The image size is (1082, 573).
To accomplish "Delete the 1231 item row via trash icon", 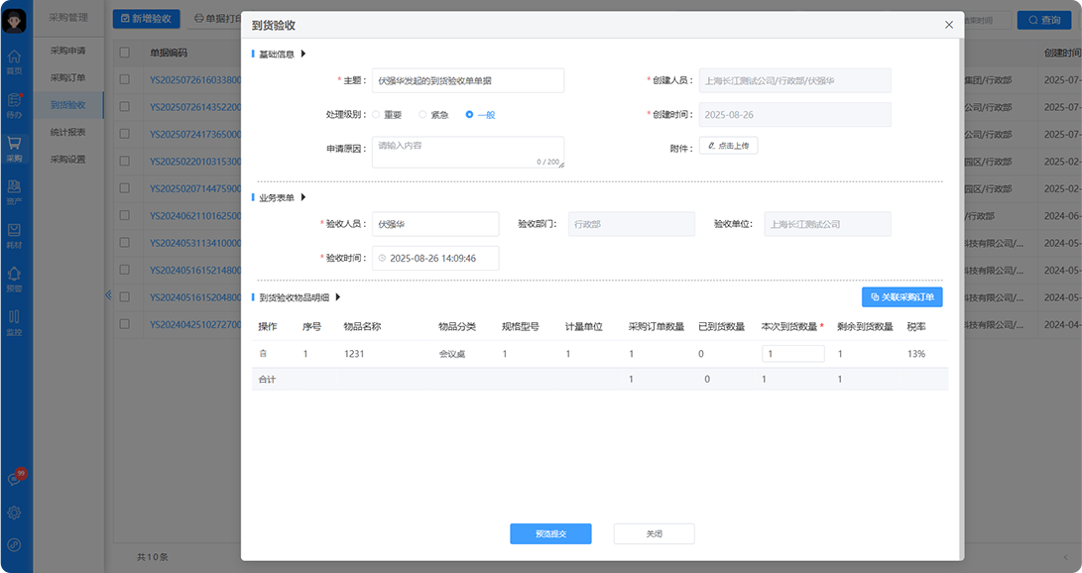I will pos(263,354).
